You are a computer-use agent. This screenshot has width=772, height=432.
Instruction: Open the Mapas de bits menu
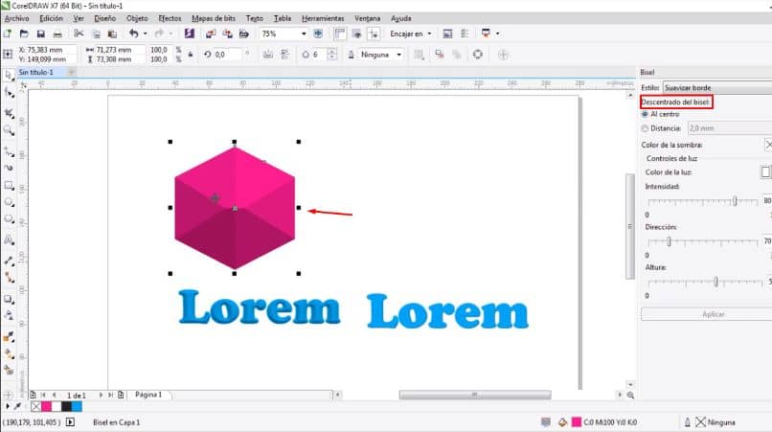point(214,18)
